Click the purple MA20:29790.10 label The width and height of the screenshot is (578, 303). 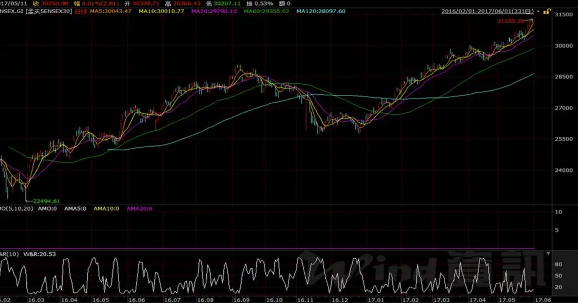coord(214,11)
